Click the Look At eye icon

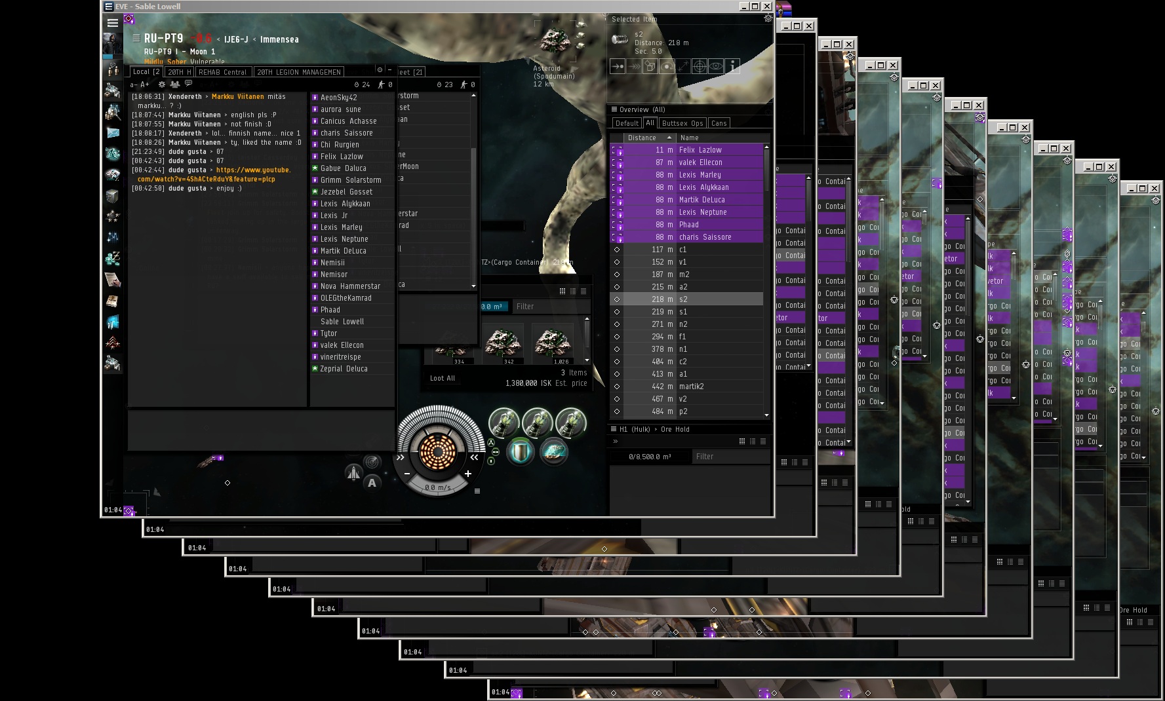point(716,66)
